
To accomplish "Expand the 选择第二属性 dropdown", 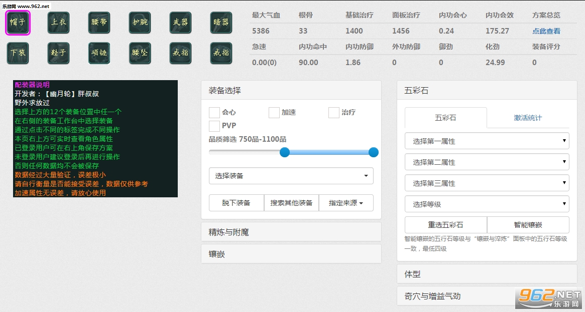I will (x=487, y=162).
